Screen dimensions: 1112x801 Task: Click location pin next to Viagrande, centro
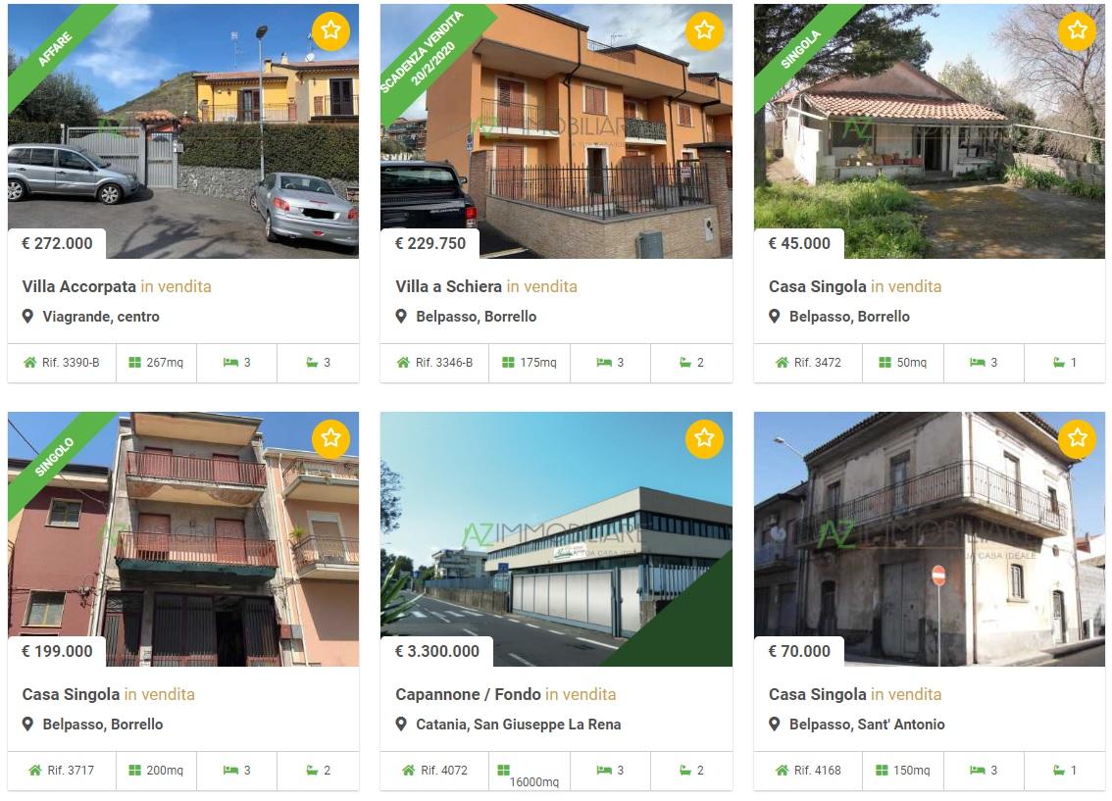point(27,316)
